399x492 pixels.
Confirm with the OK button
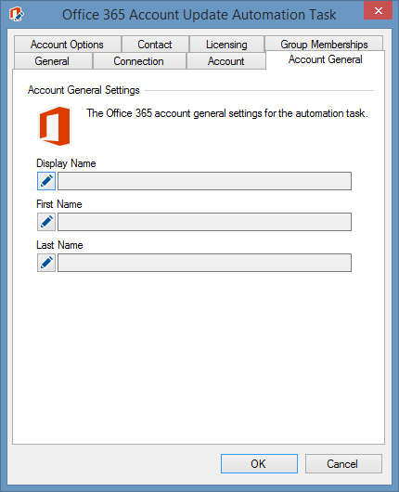click(x=259, y=463)
